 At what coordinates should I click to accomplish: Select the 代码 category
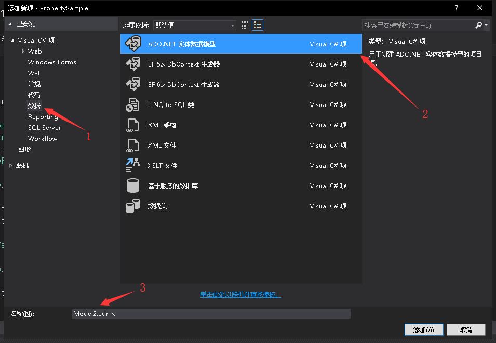point(34,95)
